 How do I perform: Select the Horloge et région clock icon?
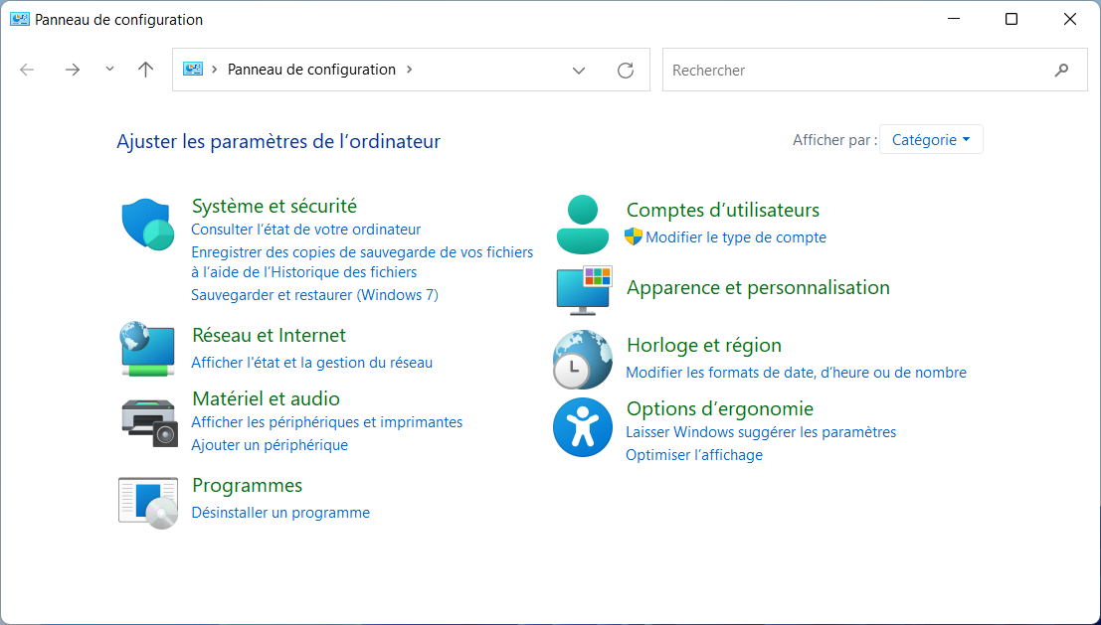tap(582, 360)
